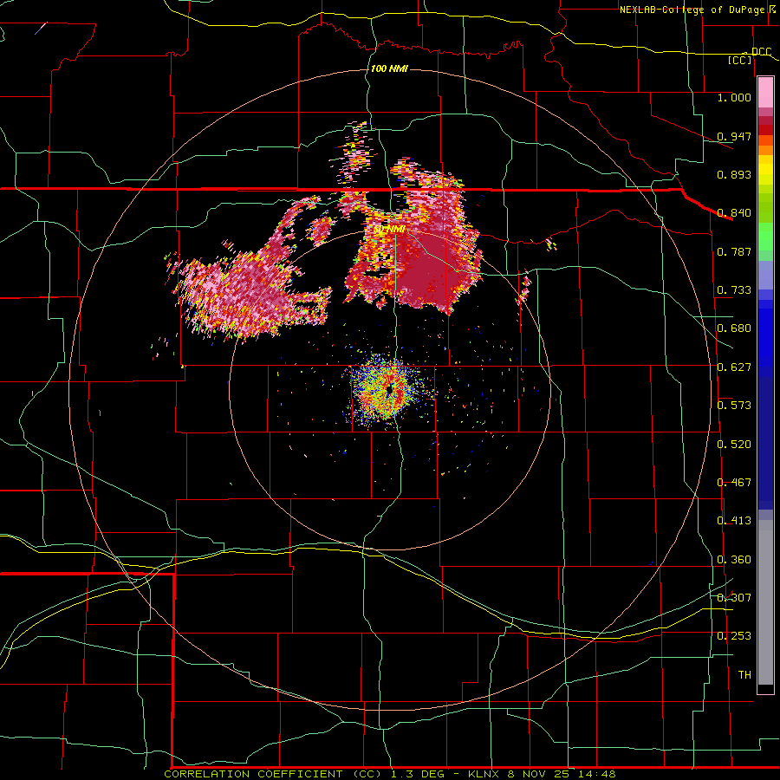Image resolution: width=780 pixels, height=780 pixels.
Task: Click the 0.360 scale value
Action: (x=734, y=560)
